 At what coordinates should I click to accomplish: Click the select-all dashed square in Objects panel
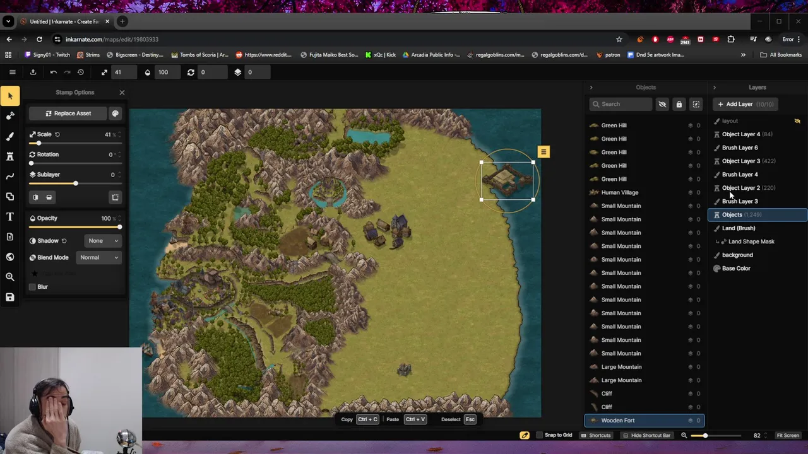pyautogui.click(x=696, y=104)
